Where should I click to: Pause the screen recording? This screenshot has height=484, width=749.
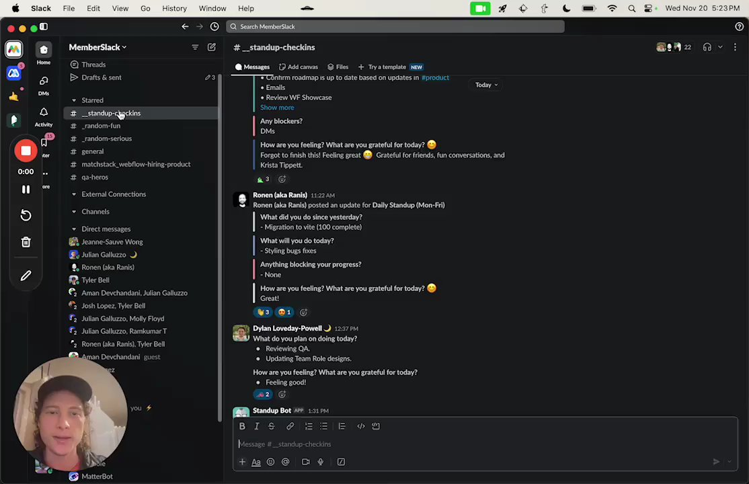(x=26, y=190)
